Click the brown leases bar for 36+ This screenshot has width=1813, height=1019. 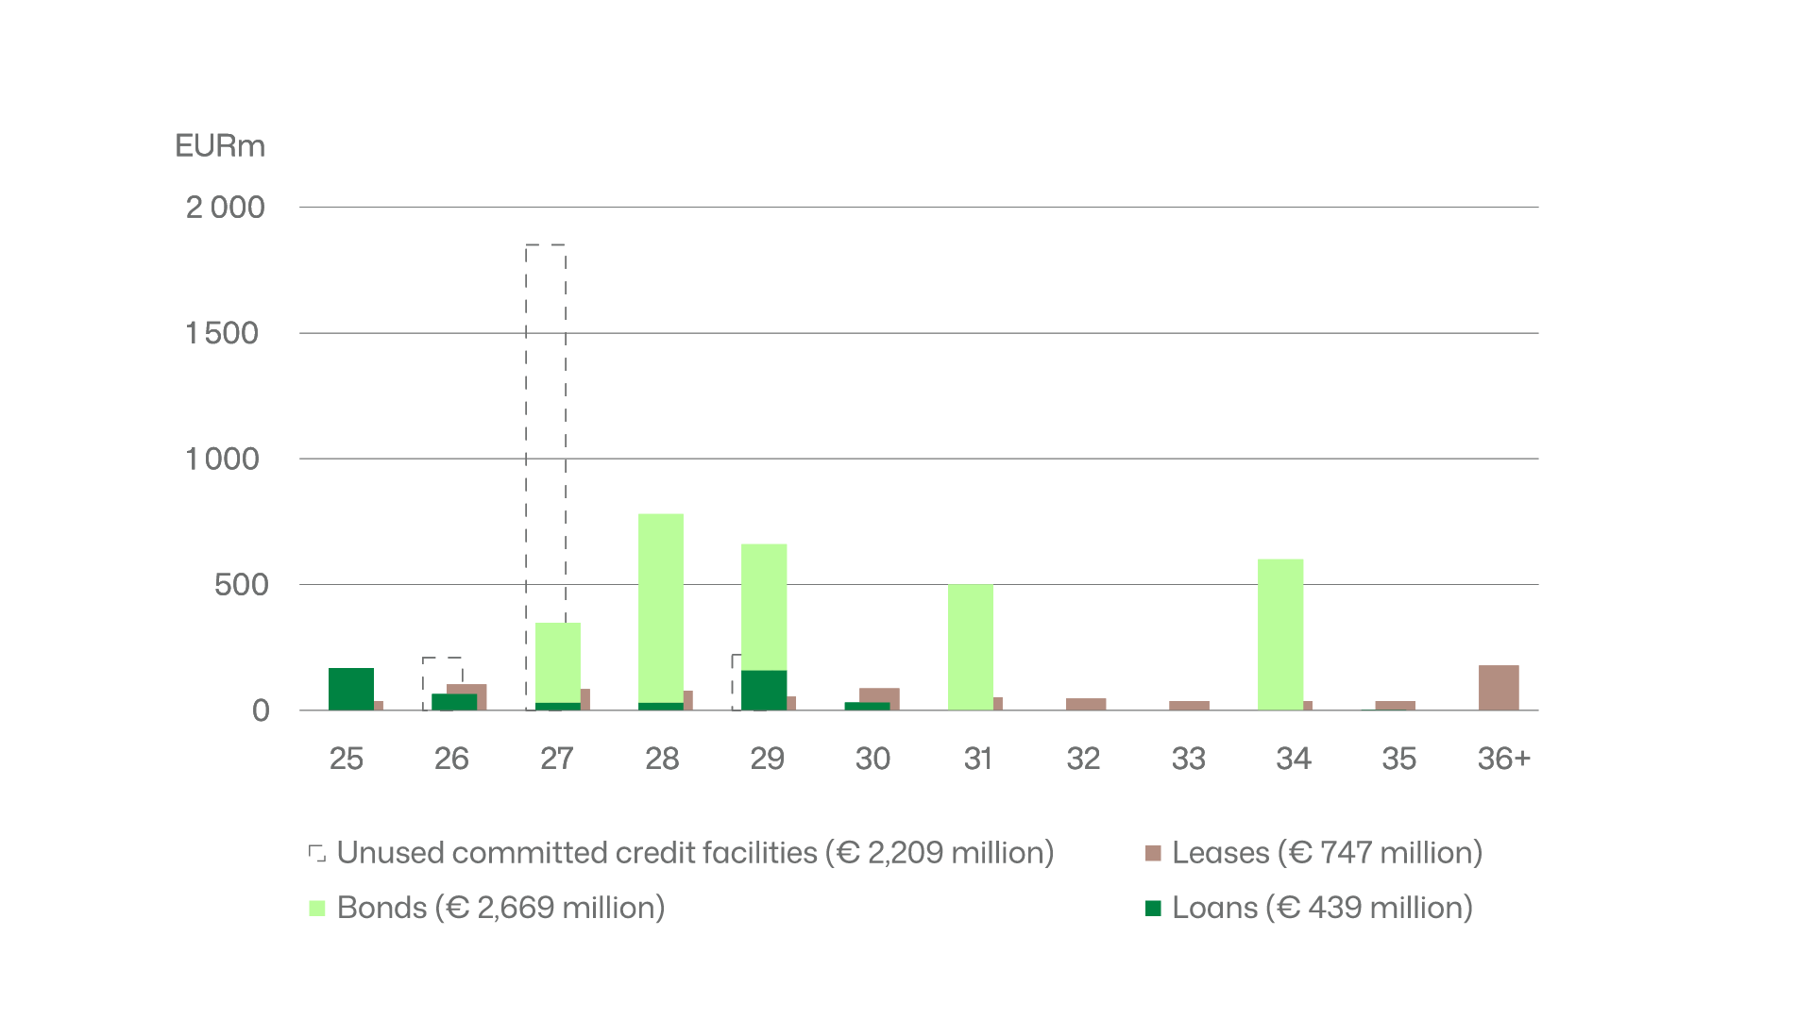click(x=1499, y=688)
